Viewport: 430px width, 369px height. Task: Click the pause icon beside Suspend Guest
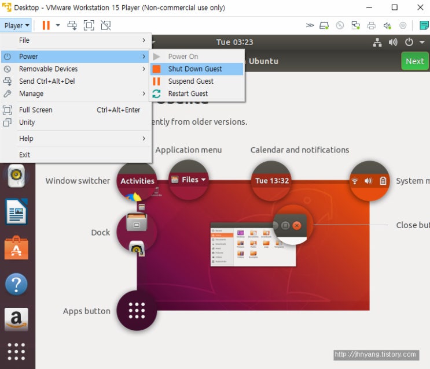pyautogui.click(x=157, y=81)
